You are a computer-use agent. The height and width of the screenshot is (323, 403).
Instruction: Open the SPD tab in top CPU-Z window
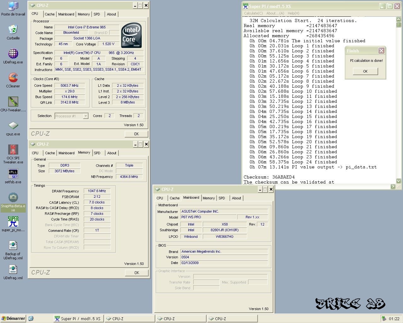[x=97, y=14]
